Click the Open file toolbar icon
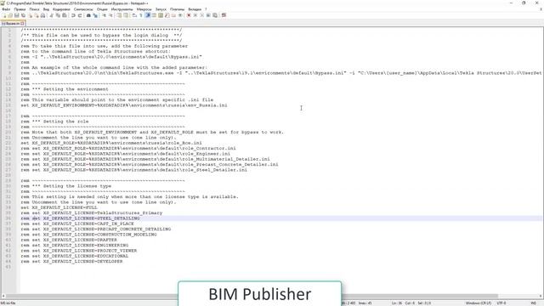Viewport: 544px width, 306px height. [10, 15]
